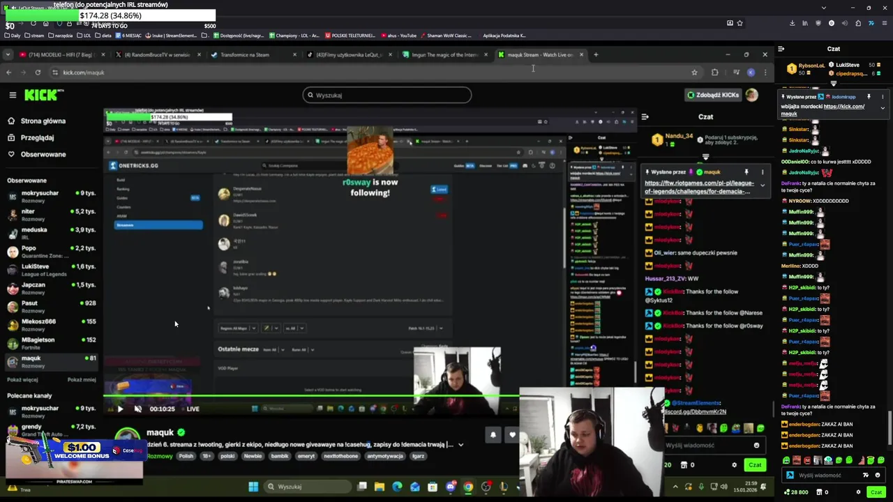Open a new browser tab
The height and width of the screenshot is (502, 893).
tap(596, 54)
